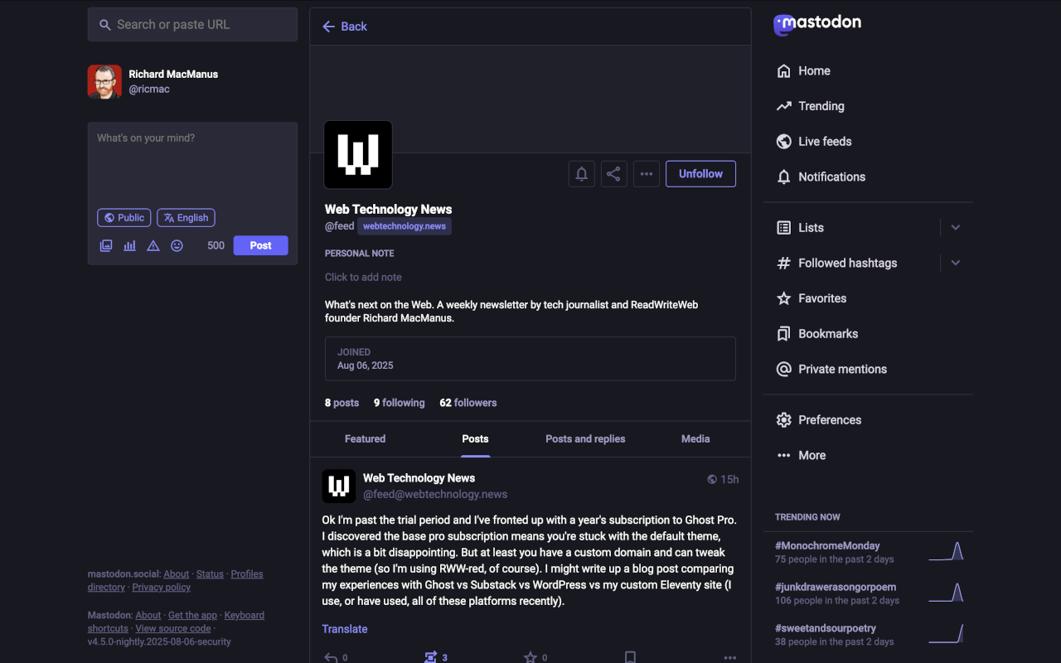
Task: Click the Keyboard shortcuts link
Action: tap(176, 622)
